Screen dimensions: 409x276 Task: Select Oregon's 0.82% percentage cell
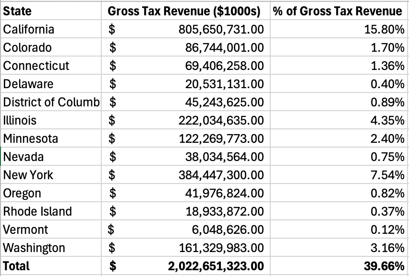pos(387,194)
